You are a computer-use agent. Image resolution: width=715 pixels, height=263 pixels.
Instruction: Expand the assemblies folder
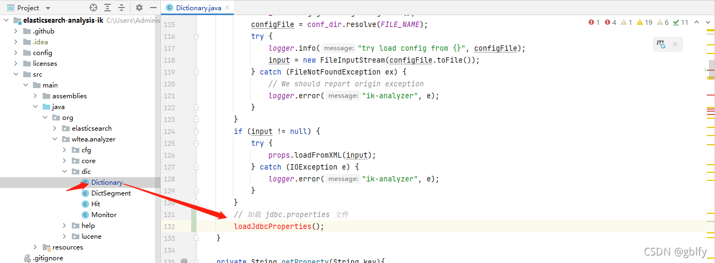pos(36,96)
